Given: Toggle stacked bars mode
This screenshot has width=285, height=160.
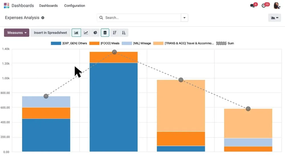Looking at the screenshot, I should (x=105, y=33).
